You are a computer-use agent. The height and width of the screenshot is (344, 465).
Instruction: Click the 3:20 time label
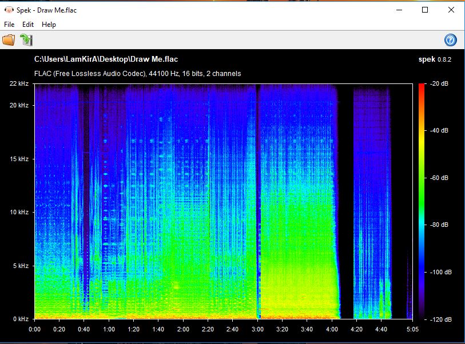click(x=282, y=329)
